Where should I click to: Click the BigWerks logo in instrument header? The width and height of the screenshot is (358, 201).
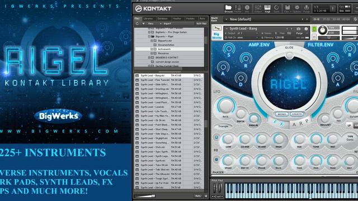pos(216,36)
